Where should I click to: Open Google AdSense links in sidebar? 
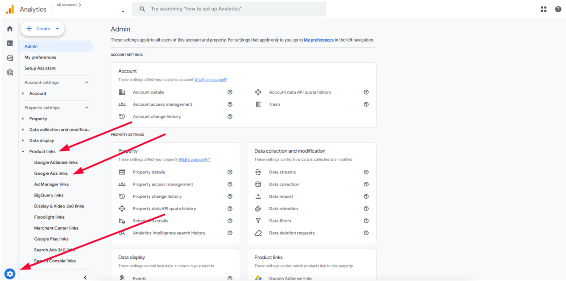pos(56,162)
